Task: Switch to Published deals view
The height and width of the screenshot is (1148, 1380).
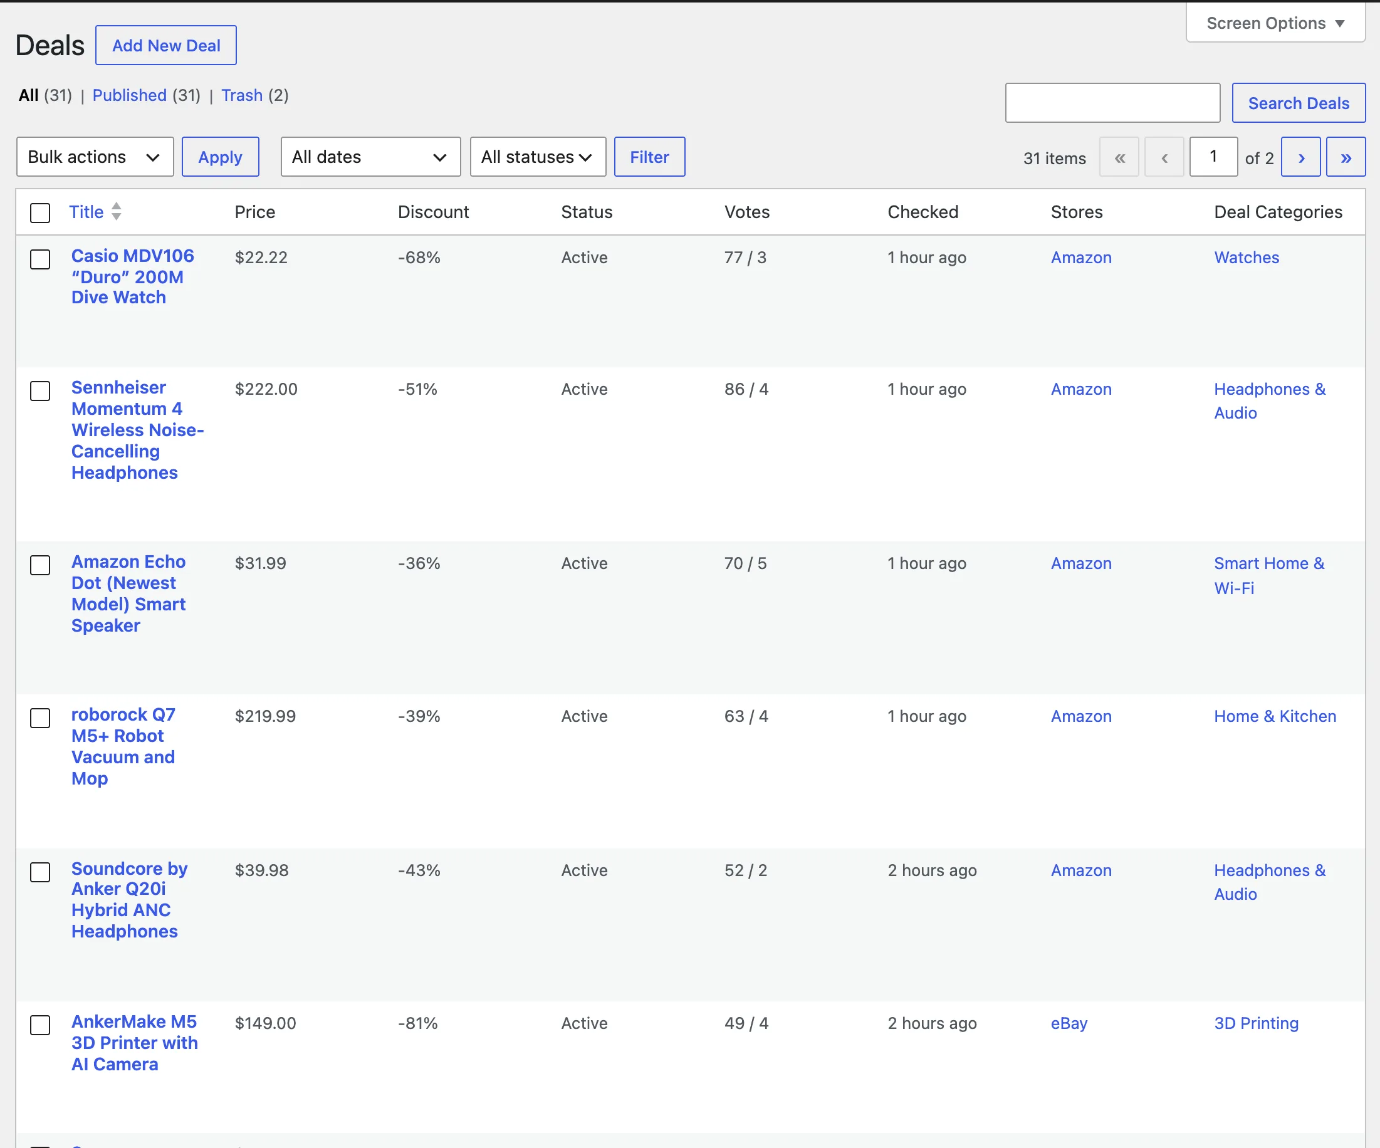Action: click(x=130, y=95)
